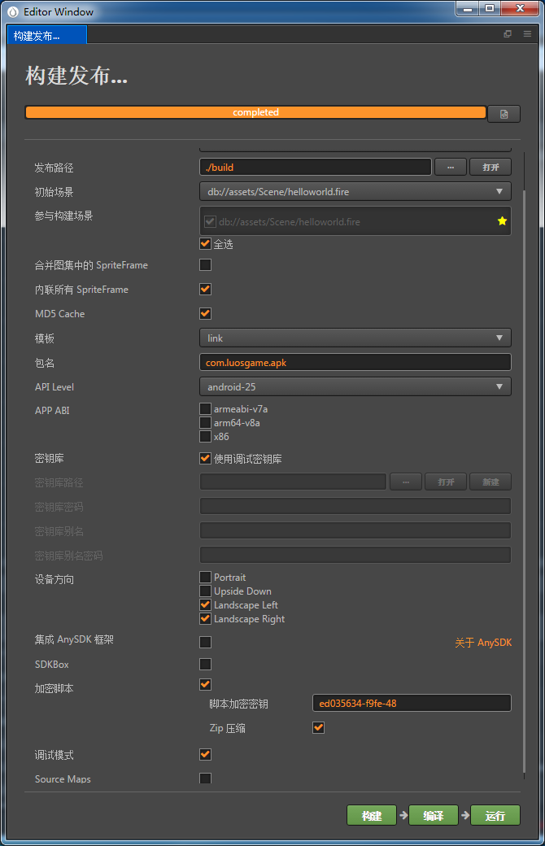The height and width of the screenshot is (846, 545).
Task: Click the green 构建 button
Action: [x=371, y=815]
